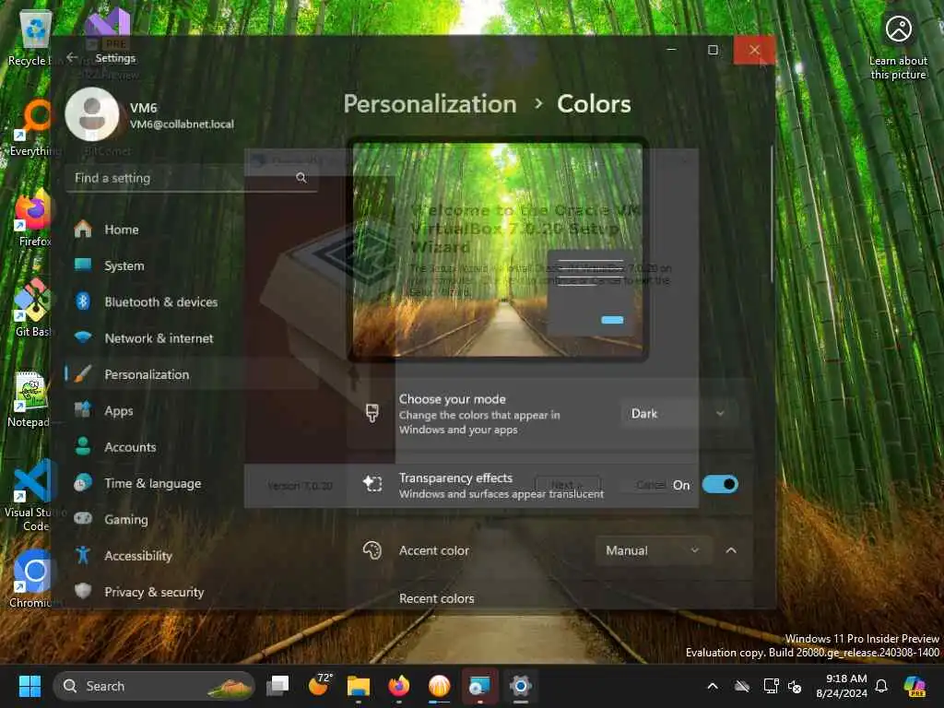Open Privacy & security settings
The image size is (944, 708).
point(192,592)
